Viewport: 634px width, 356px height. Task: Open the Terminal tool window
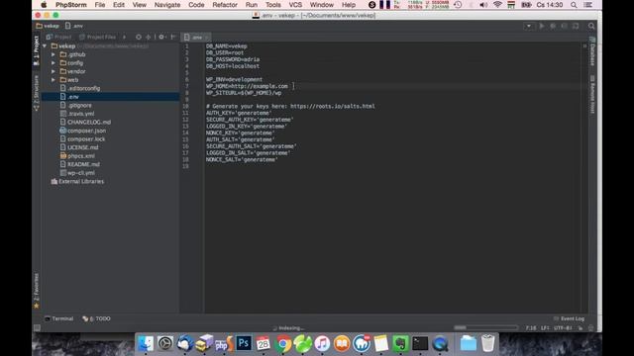[x=59, y=318]
